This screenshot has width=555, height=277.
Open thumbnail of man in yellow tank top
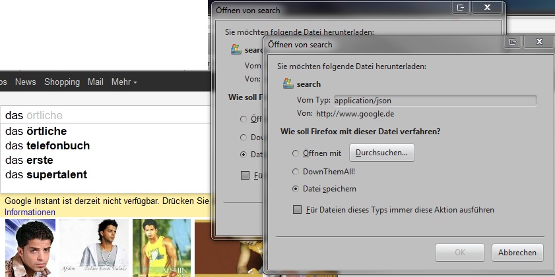[162, 248]
